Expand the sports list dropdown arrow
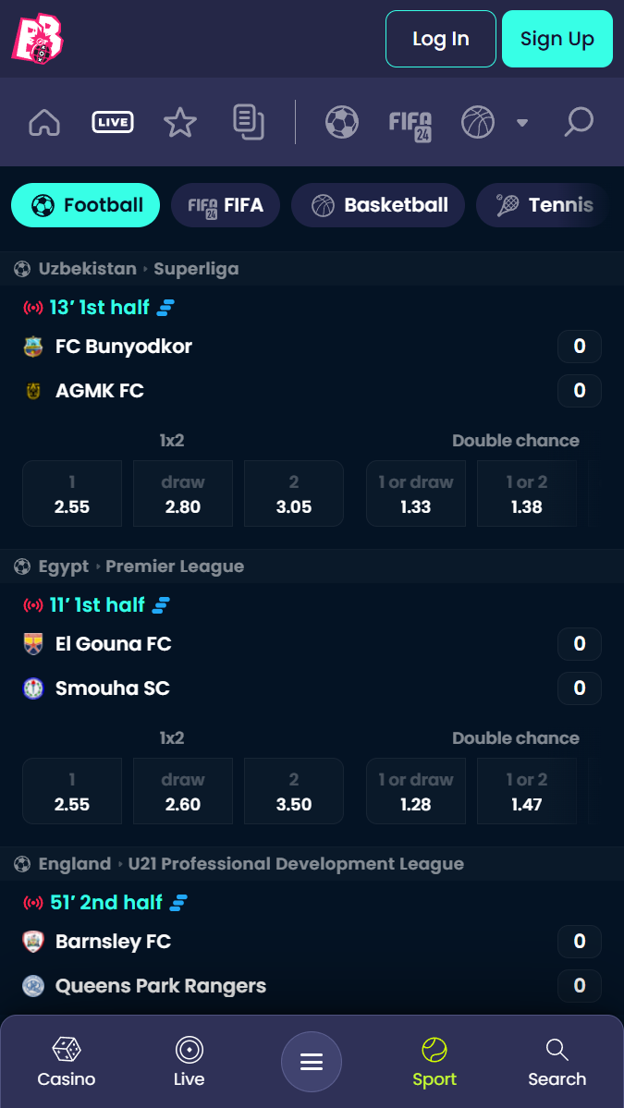 tap(522, 123)
